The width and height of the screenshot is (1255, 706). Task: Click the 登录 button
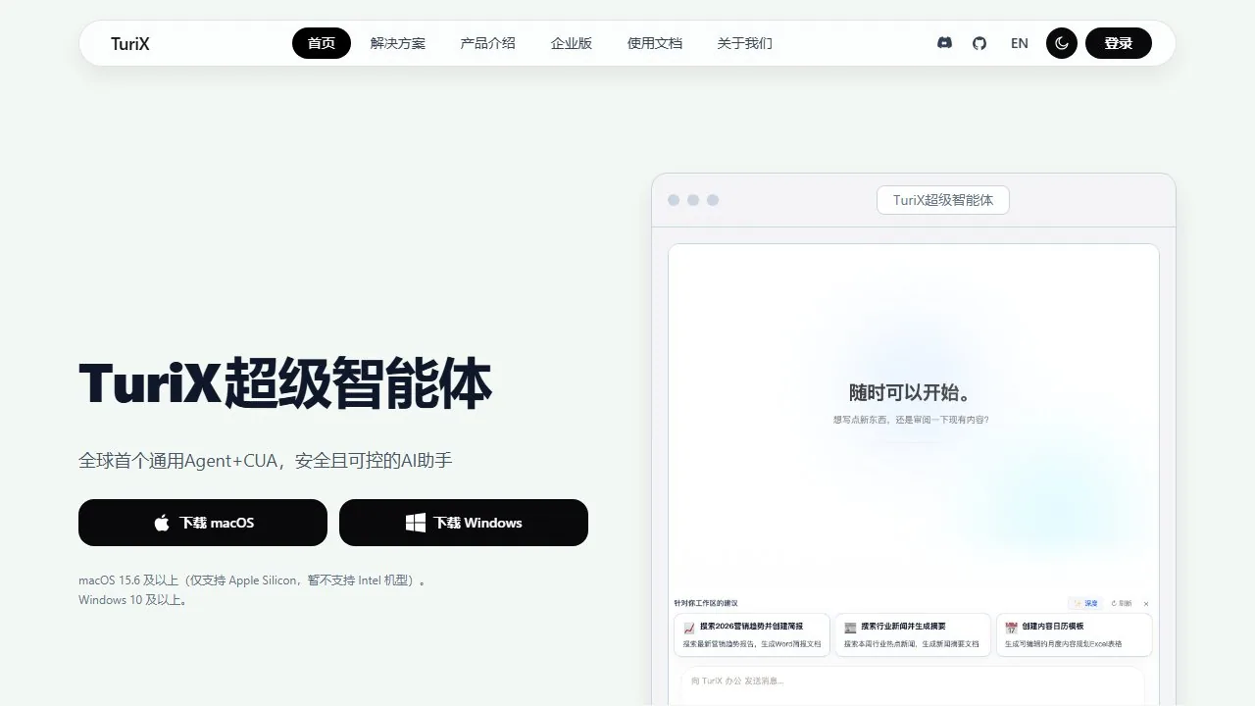tap(1119, 43)
